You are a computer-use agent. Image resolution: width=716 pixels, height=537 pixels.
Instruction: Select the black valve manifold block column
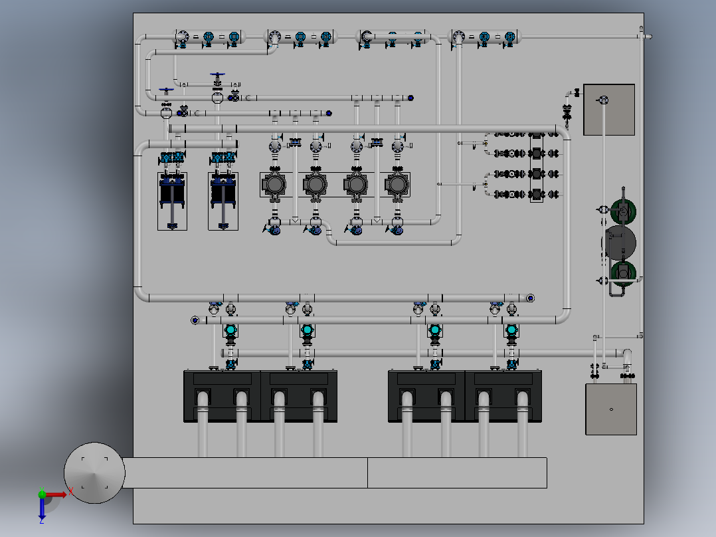[x=537, y=167]
